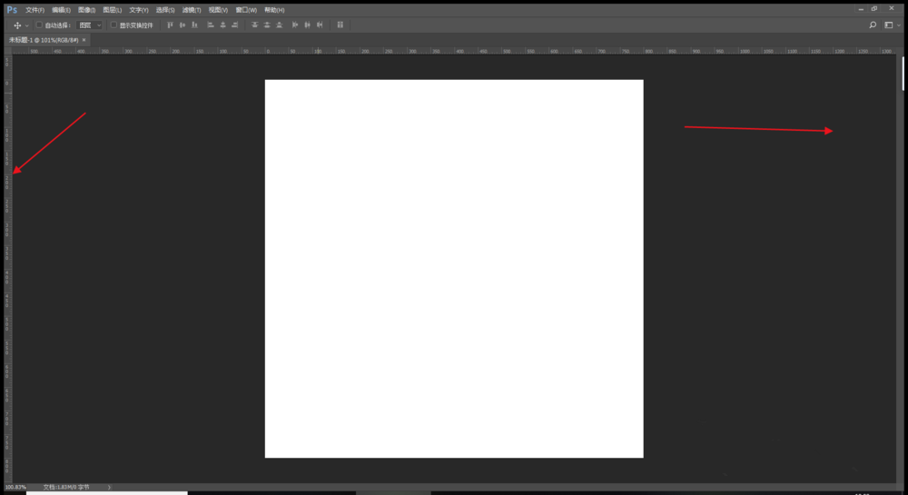Enable the 自动选择 checkbox
Image resolution: width=908 pixels, height=495 pixels.
[39, 25]
